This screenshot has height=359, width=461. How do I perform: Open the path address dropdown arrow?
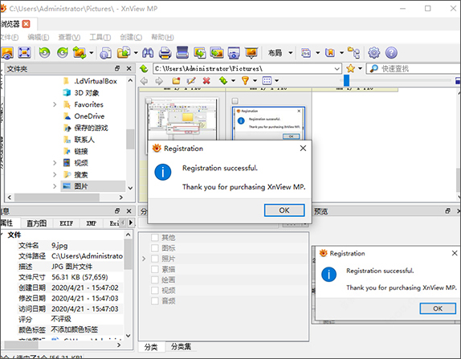[337, 69]
